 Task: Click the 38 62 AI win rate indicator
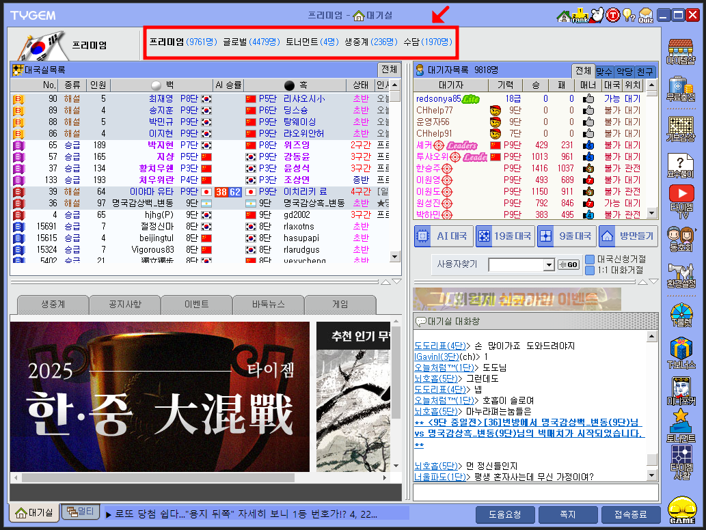pyautogui.click(x=228, y=192)
